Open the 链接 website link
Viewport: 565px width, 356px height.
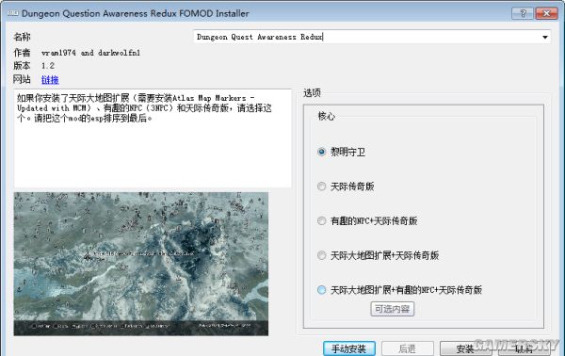point(50,80)
